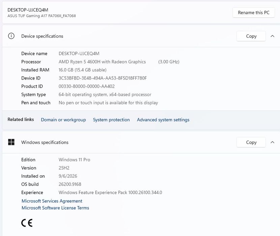Click the Version label
The width and height of the screenshot is (280, 236).
(x=29, y=168)
